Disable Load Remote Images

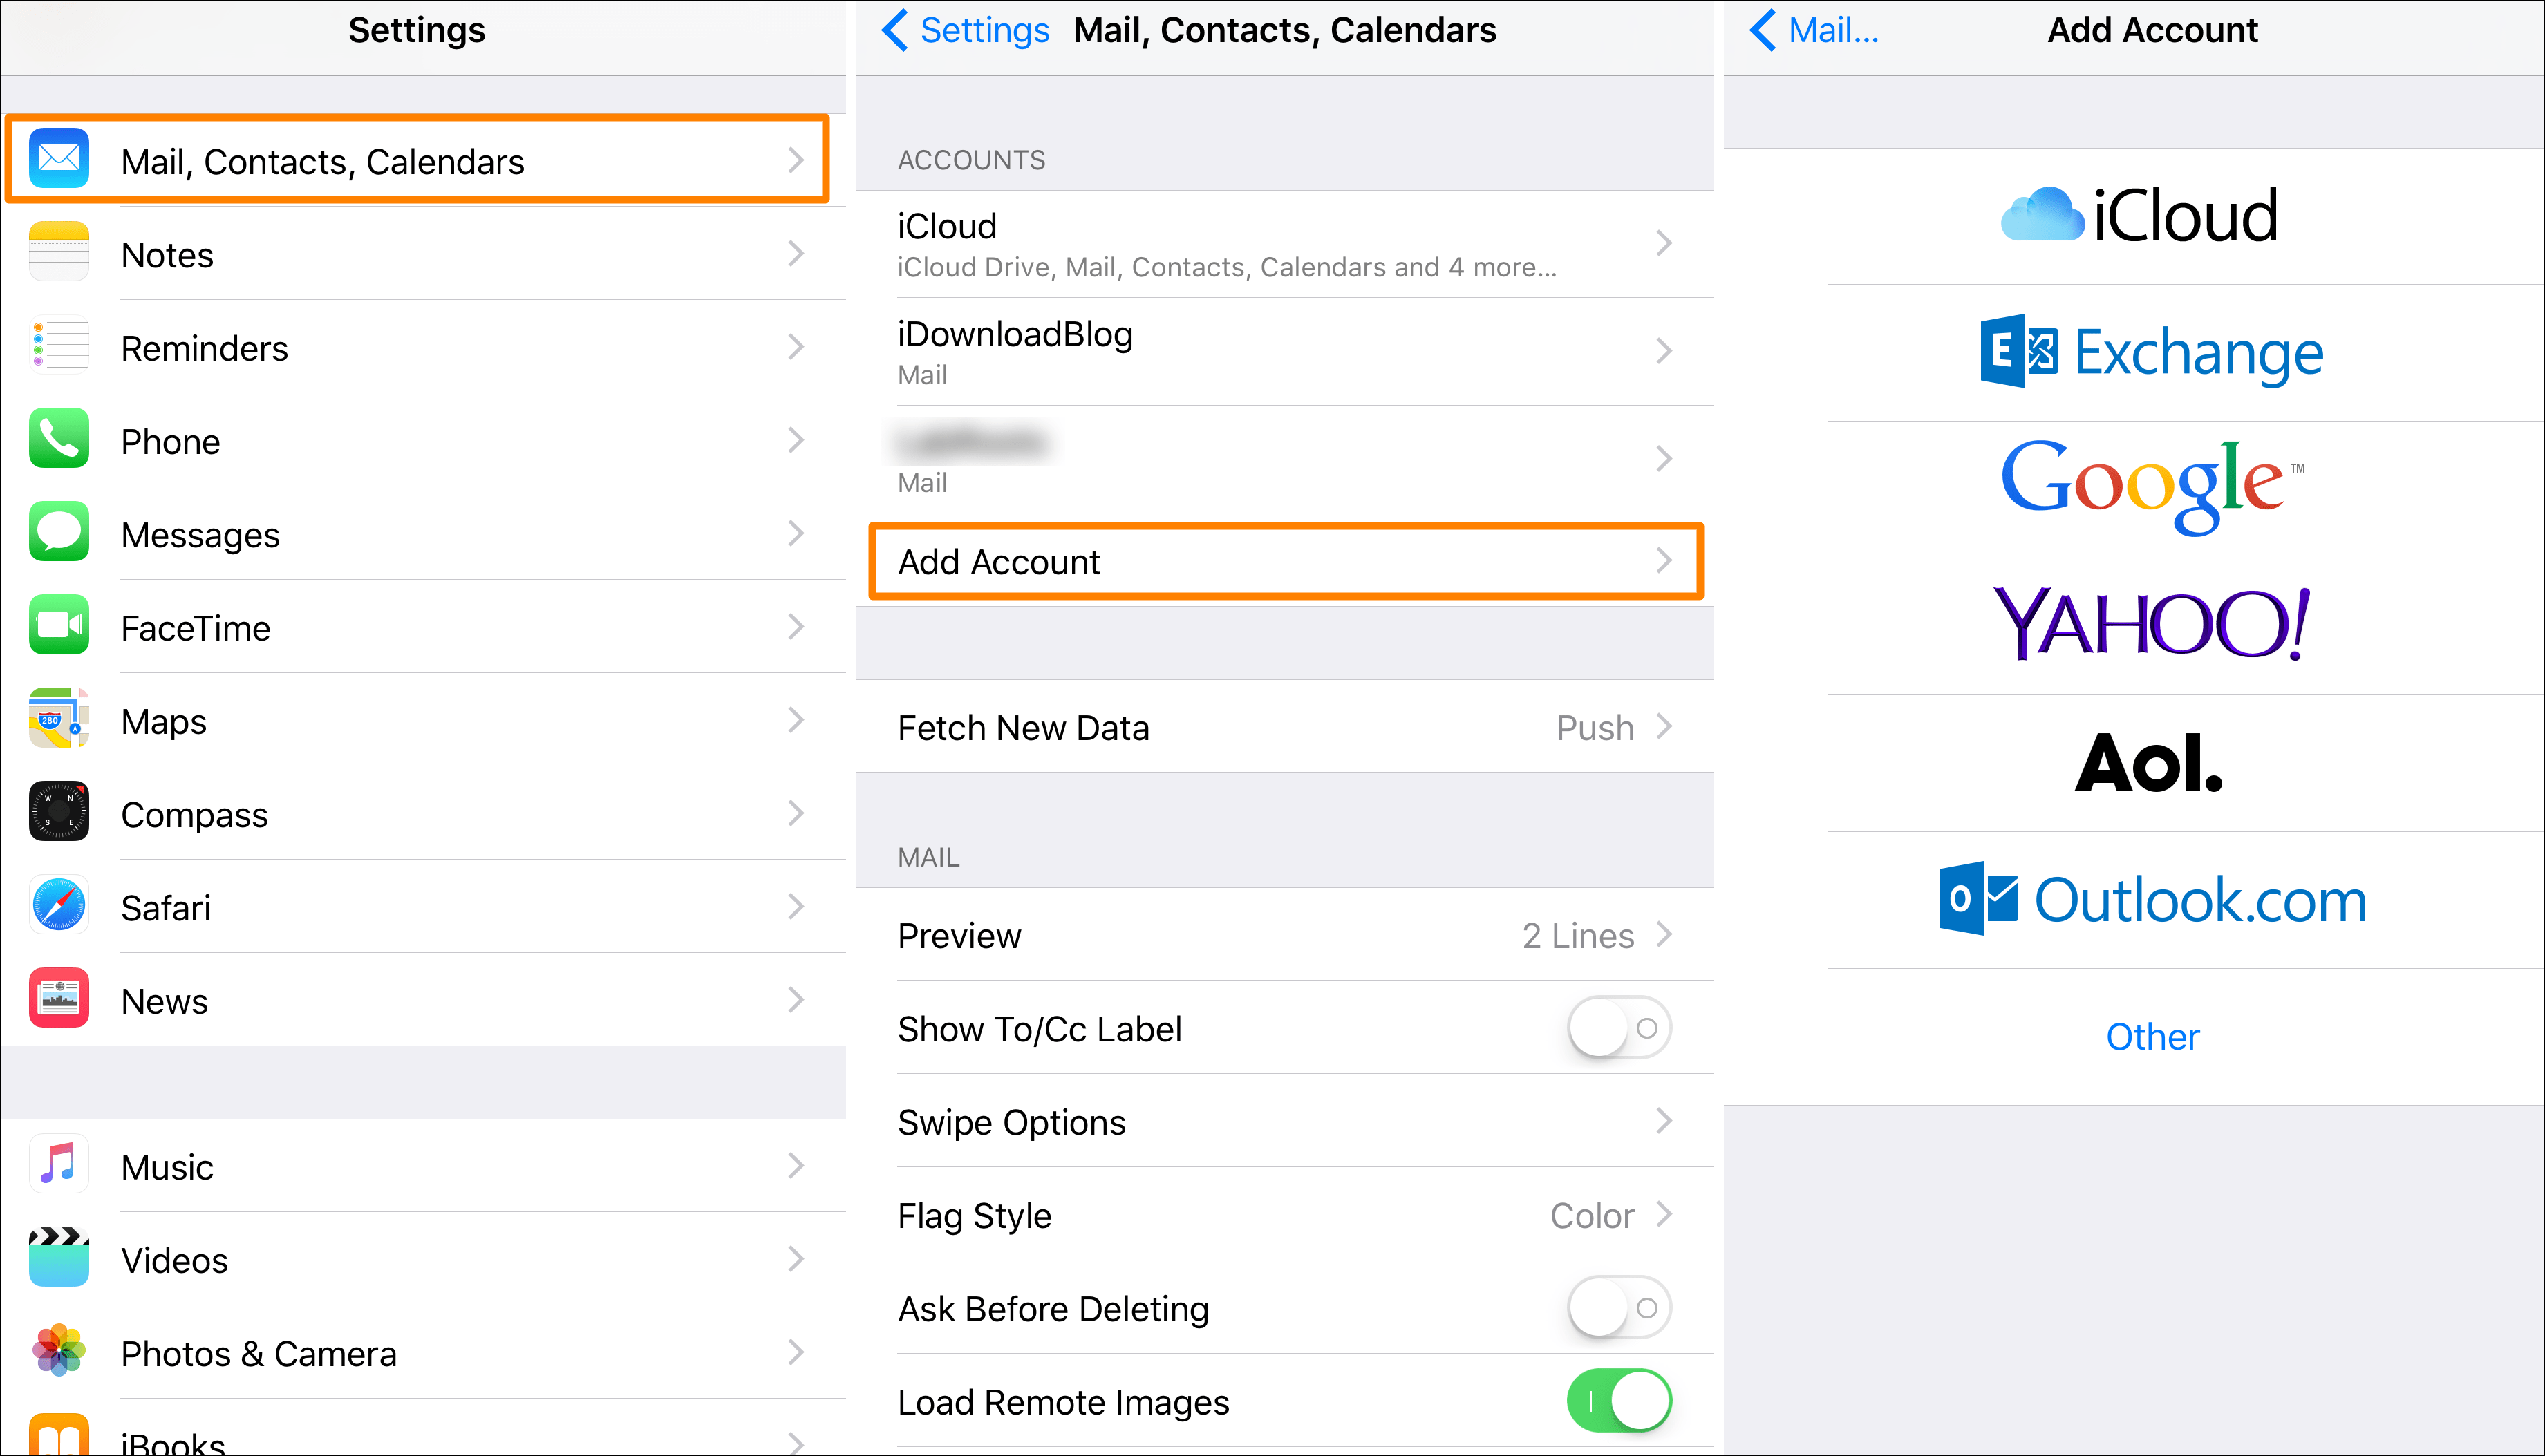click(x=1617, y=1401)
